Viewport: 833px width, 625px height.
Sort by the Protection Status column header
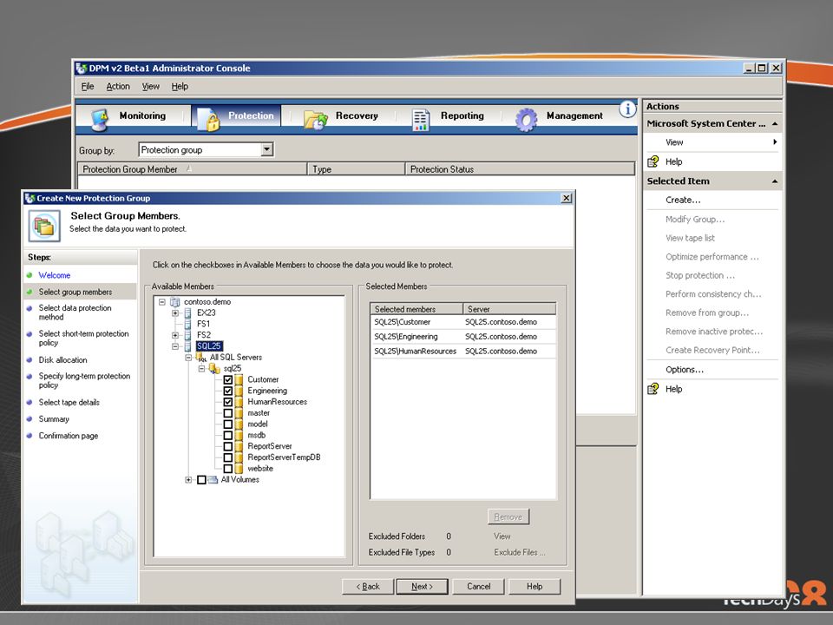(520, 169)
